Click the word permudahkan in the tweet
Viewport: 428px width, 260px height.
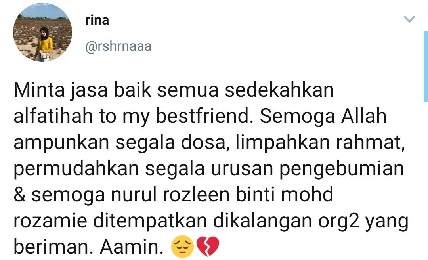pyautogui.click(x=76, y=169)
